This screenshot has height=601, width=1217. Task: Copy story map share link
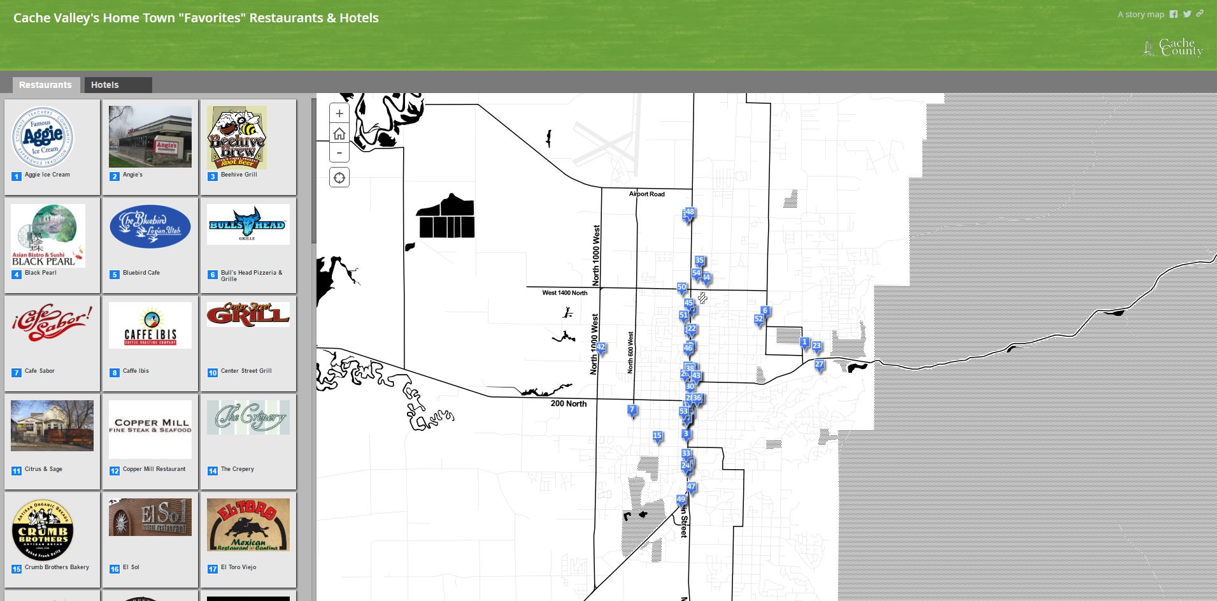coord(1200,13)
